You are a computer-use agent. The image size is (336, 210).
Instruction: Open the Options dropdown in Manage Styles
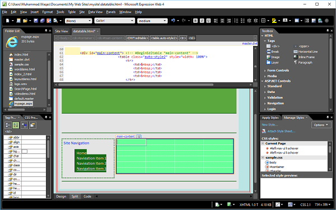tap(321, 125)
